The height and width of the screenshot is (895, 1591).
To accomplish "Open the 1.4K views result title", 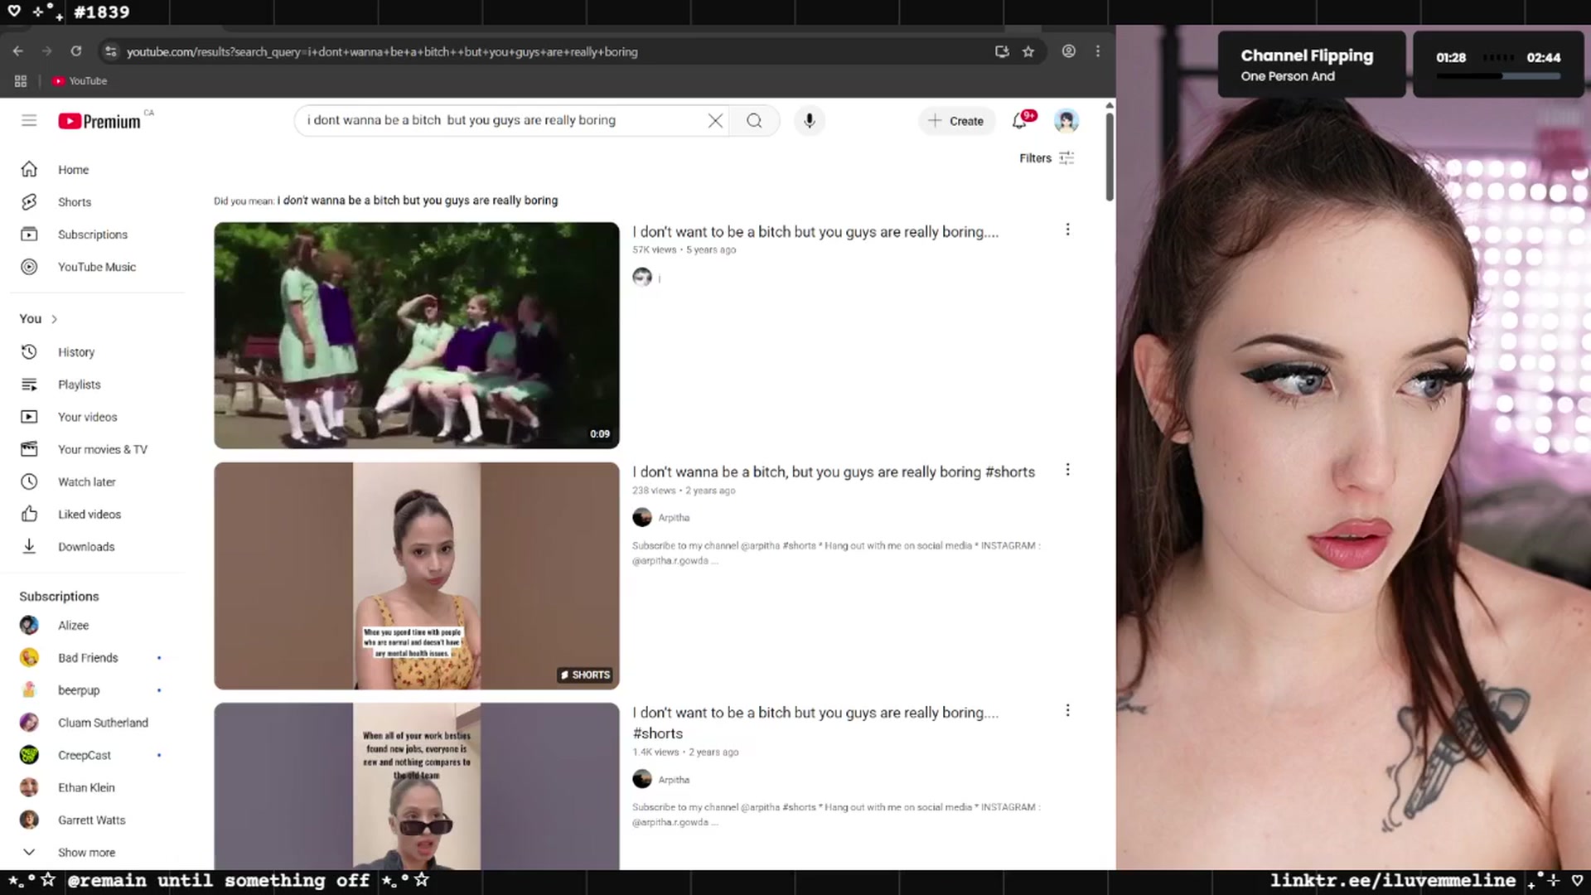I will click(815, 723).
